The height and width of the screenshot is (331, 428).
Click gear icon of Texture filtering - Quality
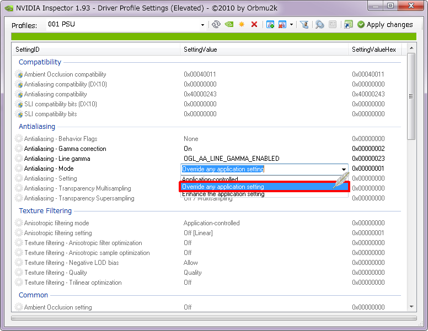(19, 273)
